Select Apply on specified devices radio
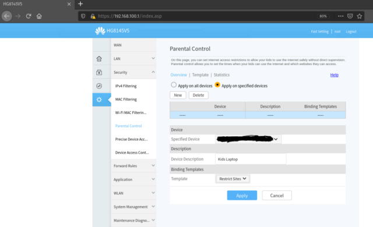Screen dimensions: 373x227 217,85
